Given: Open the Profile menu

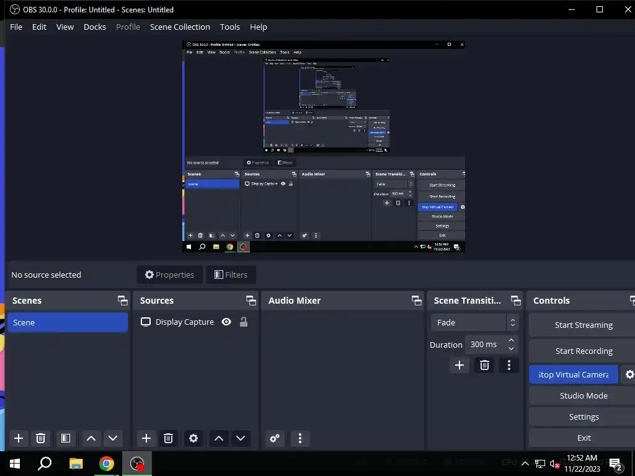Looking at the screenshot, I should point(128,27).
